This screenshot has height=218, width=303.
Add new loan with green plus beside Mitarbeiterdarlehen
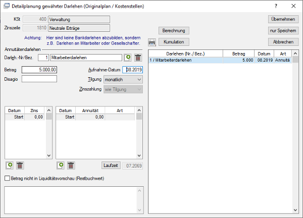[x=128, y=58]
